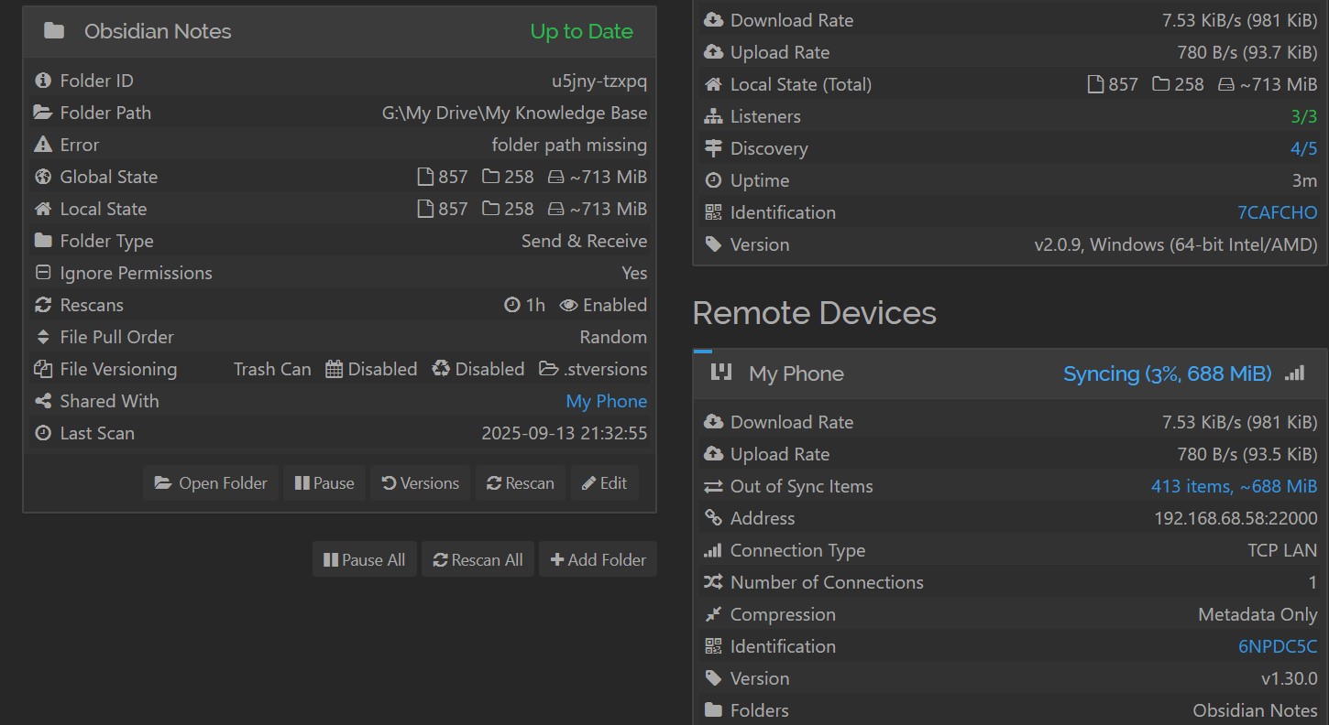Click the Folder ID info icon
This screenshot has height=725, width=1329.
[x=42, y=81]
